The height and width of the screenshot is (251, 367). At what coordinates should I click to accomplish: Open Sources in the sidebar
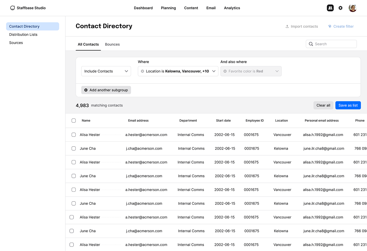16,43
